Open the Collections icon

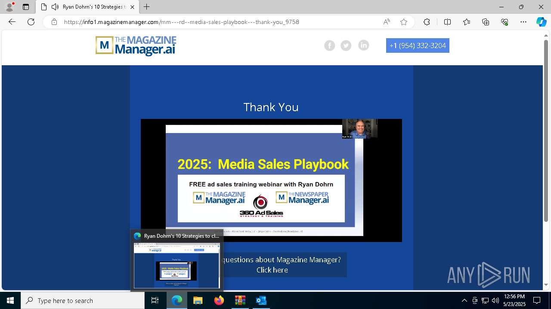(486, 22)
